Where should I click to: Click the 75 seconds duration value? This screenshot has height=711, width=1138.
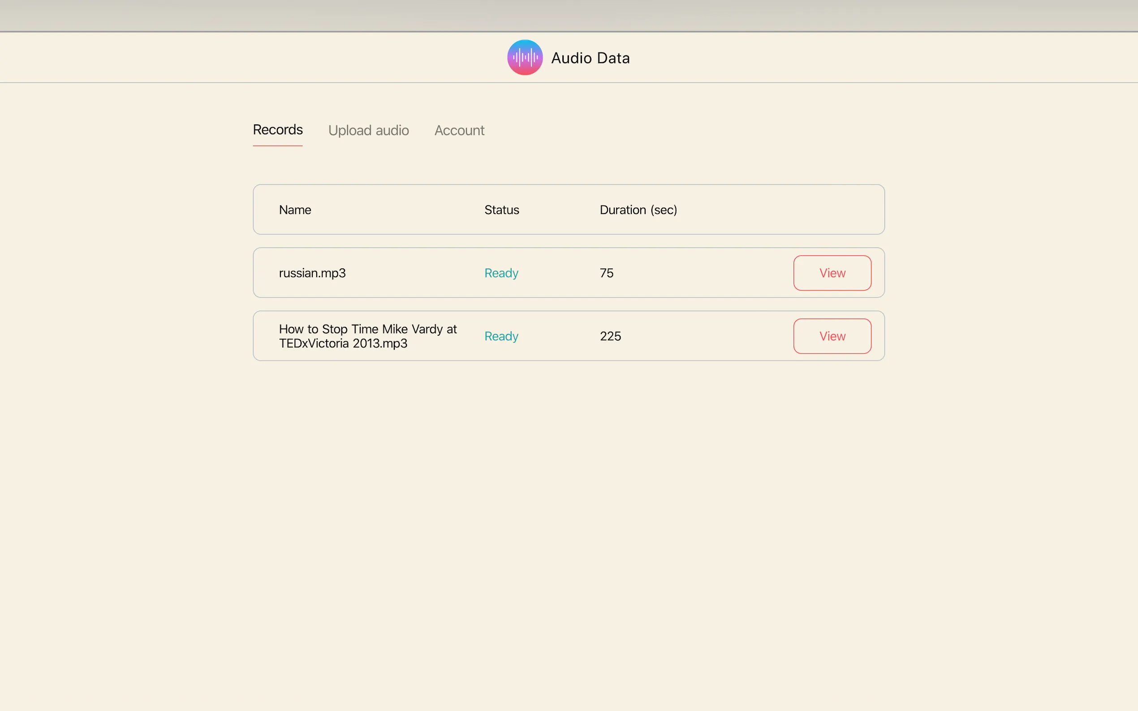606,273
